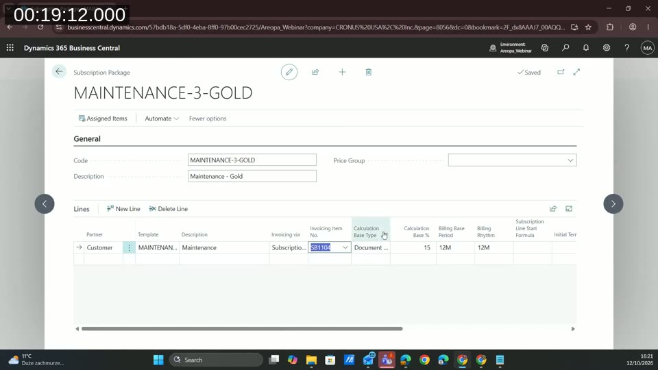Click the Document ... base type cell

(x=371, y=247)
